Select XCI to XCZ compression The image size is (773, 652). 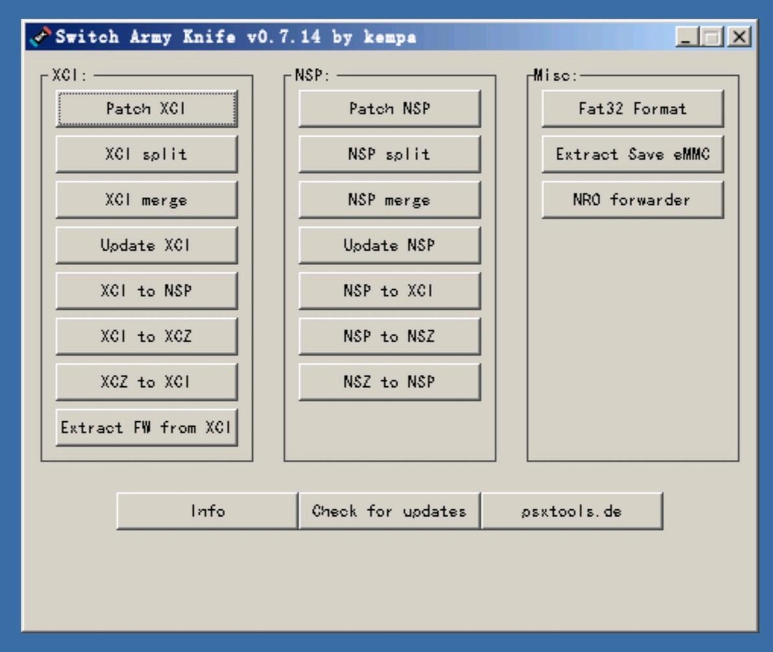pyautogui.click(x=146, y=336)
